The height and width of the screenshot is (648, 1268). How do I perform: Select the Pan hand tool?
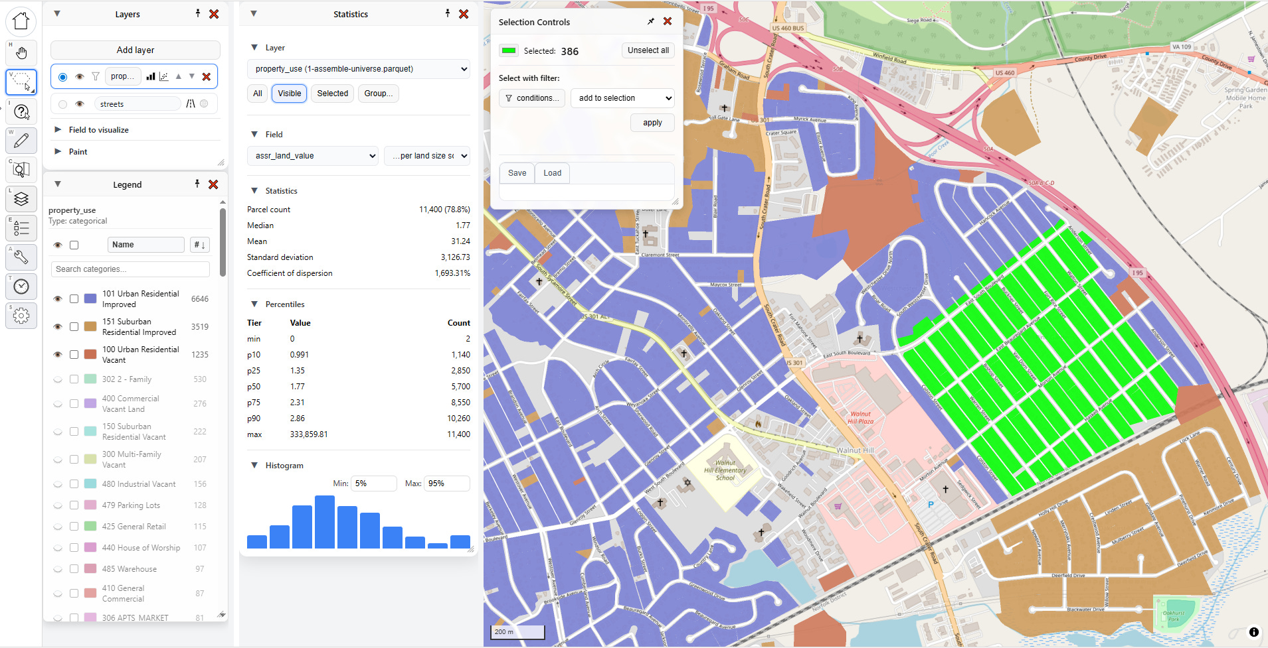[x=21, y=53]
